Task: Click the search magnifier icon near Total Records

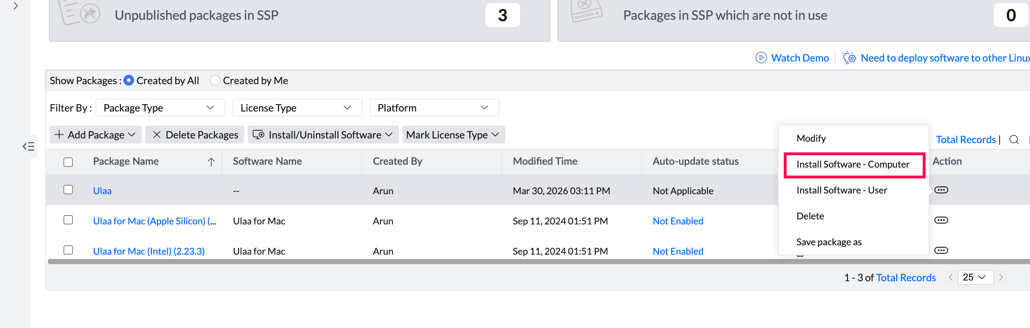Action: [1014, 140]
